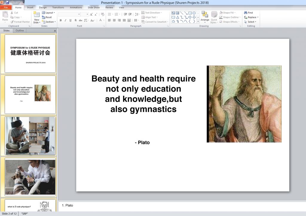The image size is (306, 216).
Task: Toggle italic formatting
Action: click(x=65, y=20)
